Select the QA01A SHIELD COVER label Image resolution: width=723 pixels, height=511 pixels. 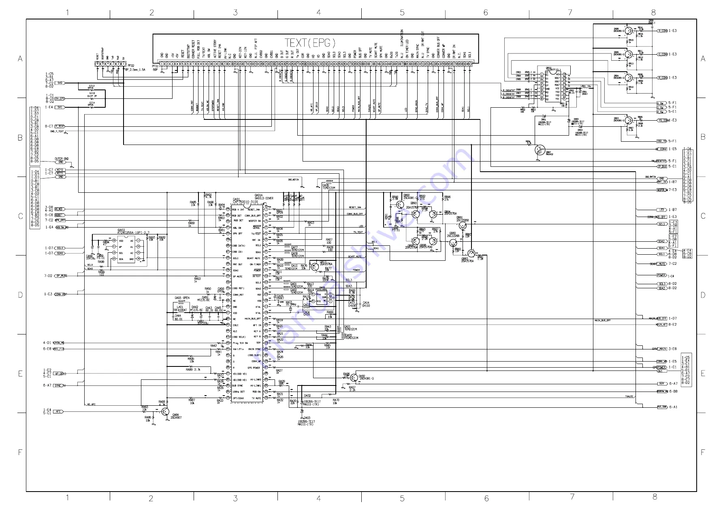tap(264, 197)
